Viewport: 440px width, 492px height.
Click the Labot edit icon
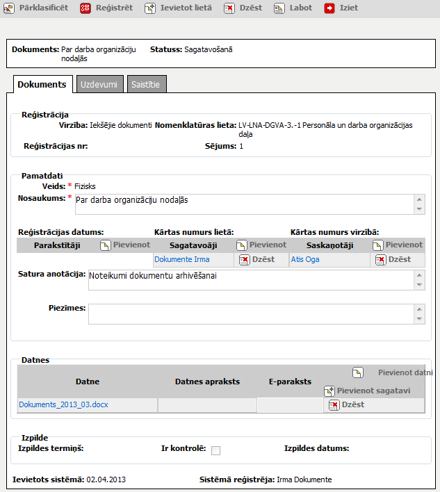click(279, 8)
